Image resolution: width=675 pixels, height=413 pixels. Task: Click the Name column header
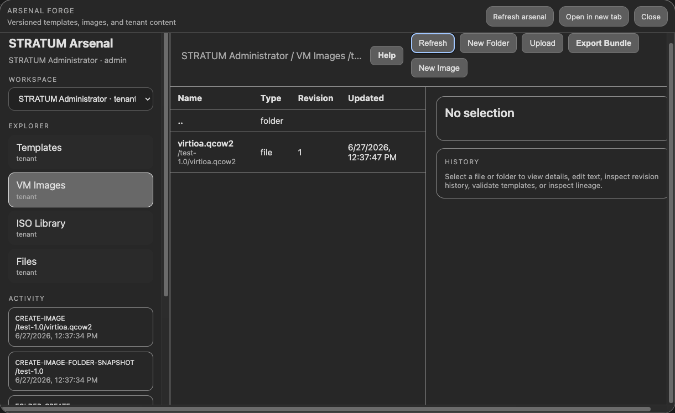tap(190, 98)
